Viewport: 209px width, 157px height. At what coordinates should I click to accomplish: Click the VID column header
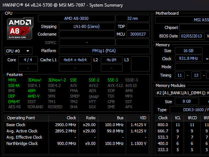pyautogui.click(x=138, y=118)
